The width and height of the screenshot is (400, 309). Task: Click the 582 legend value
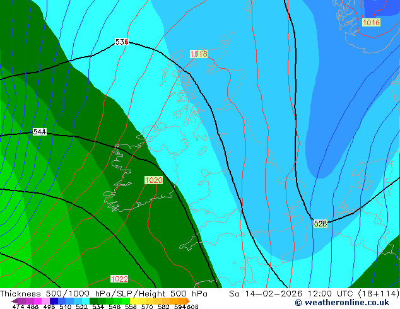click(x=163, y=306)
